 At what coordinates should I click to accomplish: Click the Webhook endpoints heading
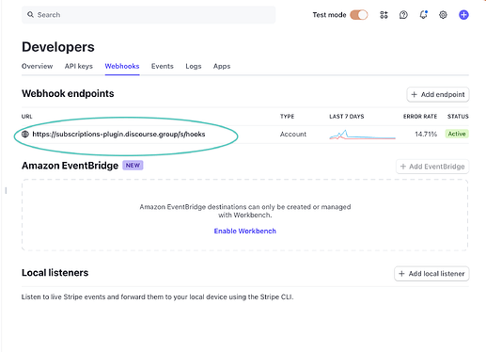[x=68, y=93]
